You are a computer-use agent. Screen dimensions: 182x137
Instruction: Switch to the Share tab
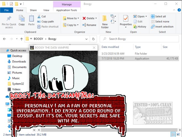[33, 10]
